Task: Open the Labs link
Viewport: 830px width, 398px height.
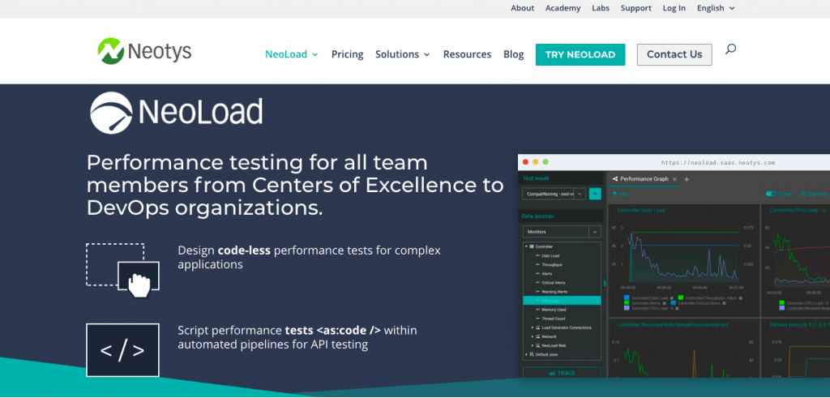Action: [601, 8]
